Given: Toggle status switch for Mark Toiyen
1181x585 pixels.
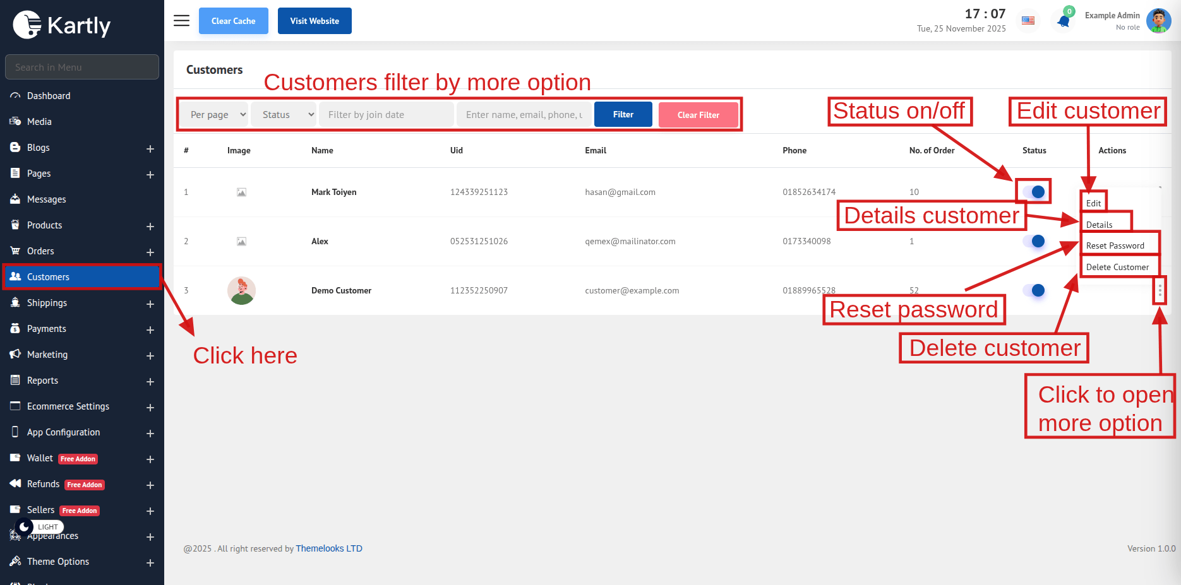Looking at the screenshot, I should pos(1034,192).
